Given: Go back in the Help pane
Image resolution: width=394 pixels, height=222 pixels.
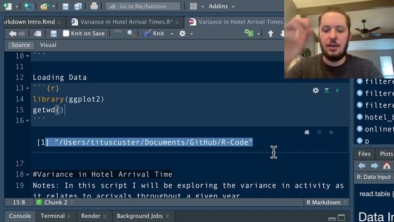Looking at the screenshot, I should (361, 166).
